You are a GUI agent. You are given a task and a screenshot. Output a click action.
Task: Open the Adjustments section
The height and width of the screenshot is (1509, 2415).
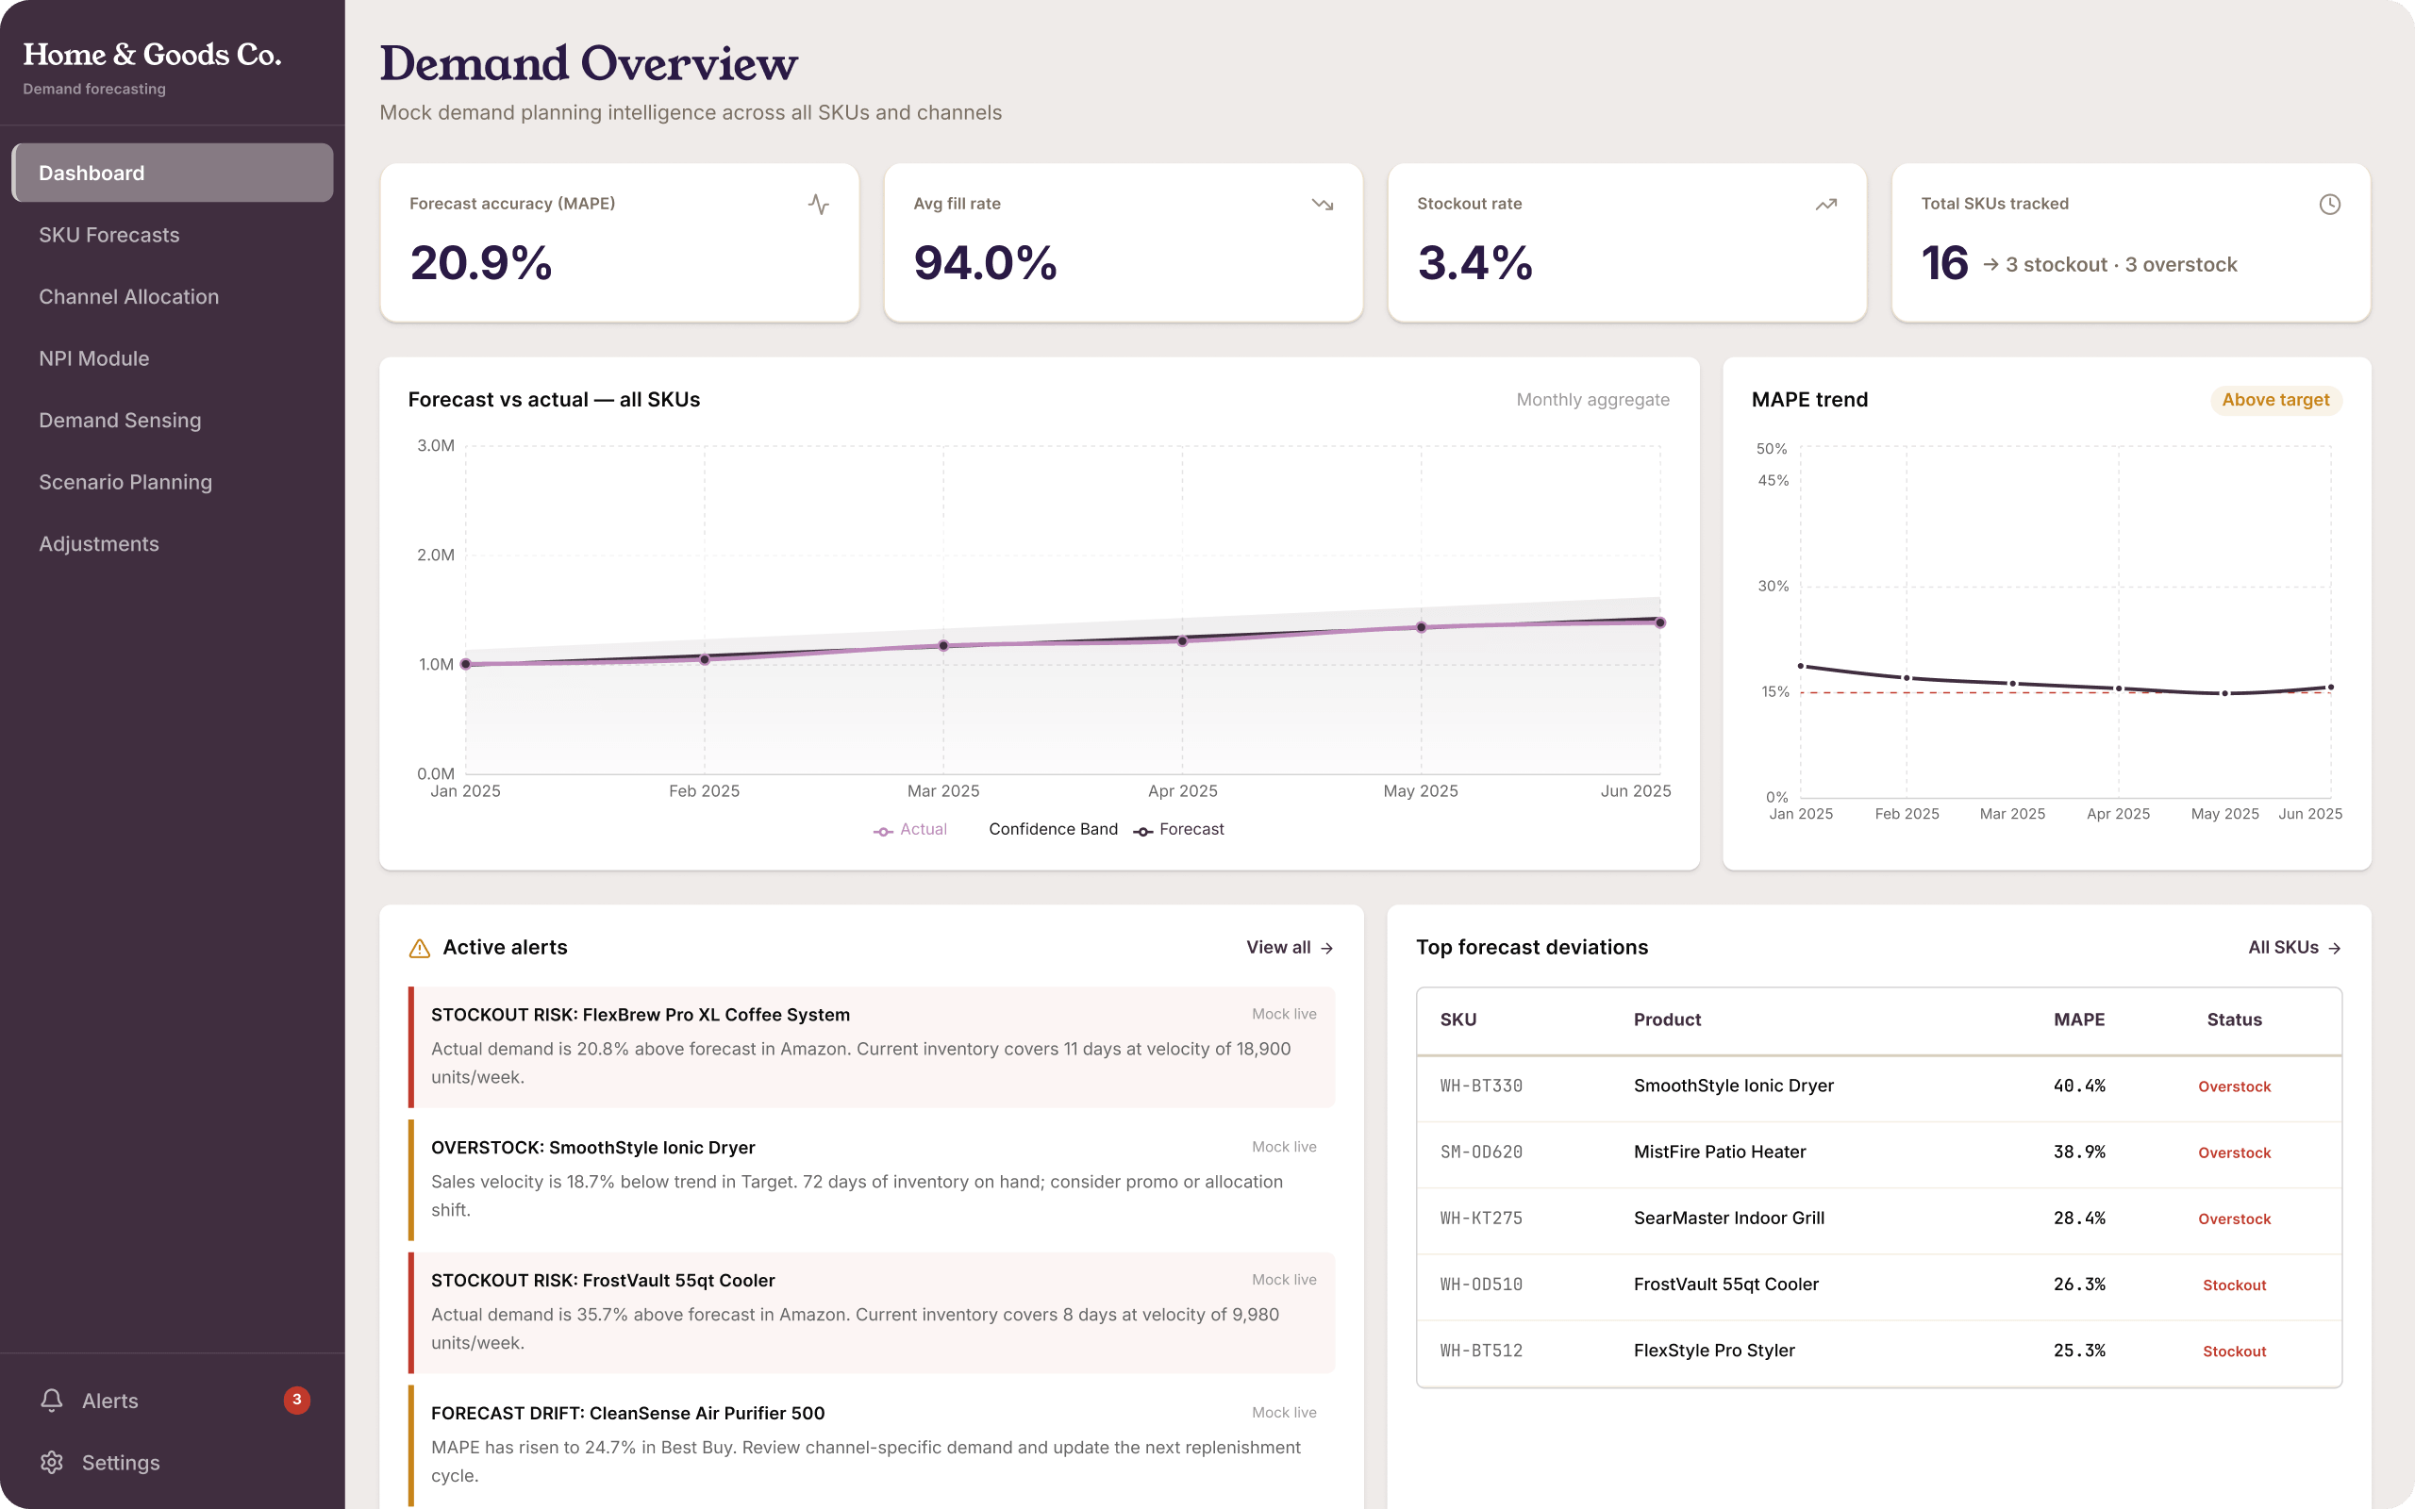tap(173, 544)
